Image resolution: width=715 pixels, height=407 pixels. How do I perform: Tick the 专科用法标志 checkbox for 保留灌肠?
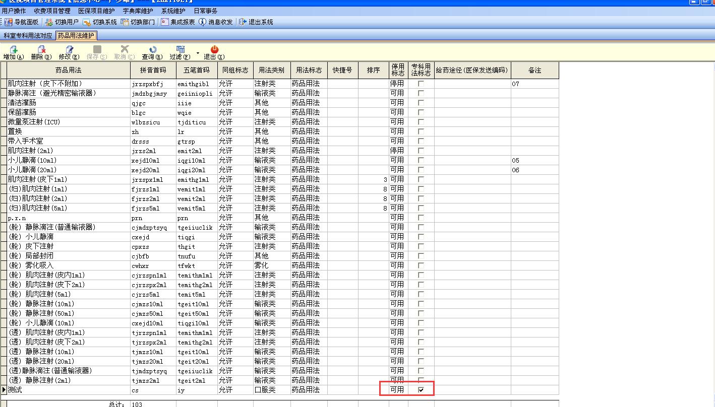[x=421, y=112]
